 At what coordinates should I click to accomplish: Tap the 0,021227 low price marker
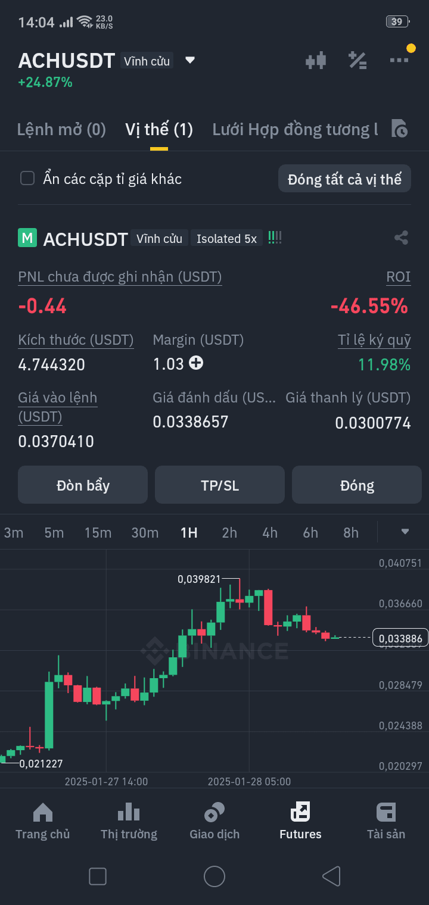[41, 763]
